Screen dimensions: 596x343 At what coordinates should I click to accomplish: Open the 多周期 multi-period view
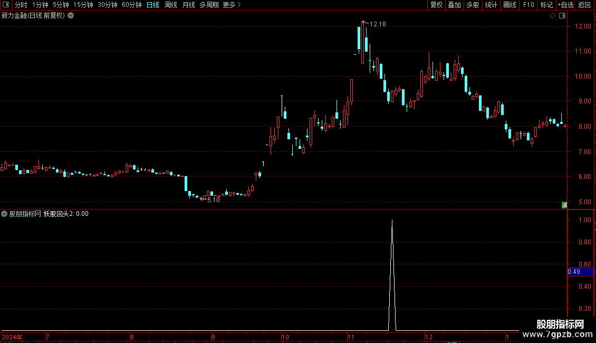[209, 5]
